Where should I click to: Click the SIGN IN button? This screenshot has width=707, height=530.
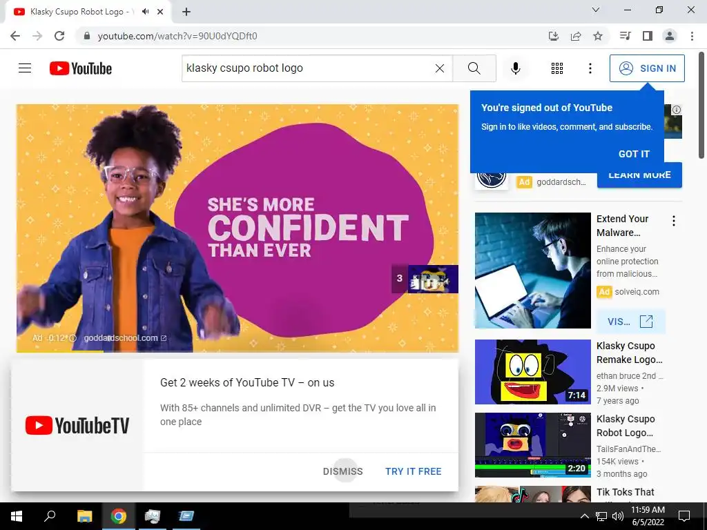pos(647,68)
